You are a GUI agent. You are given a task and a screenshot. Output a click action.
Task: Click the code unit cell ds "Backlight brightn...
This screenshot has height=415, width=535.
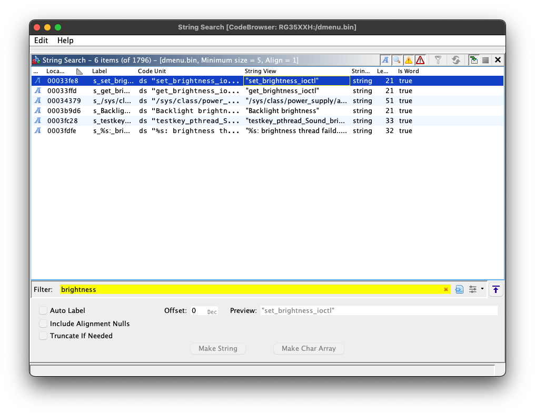189,110
